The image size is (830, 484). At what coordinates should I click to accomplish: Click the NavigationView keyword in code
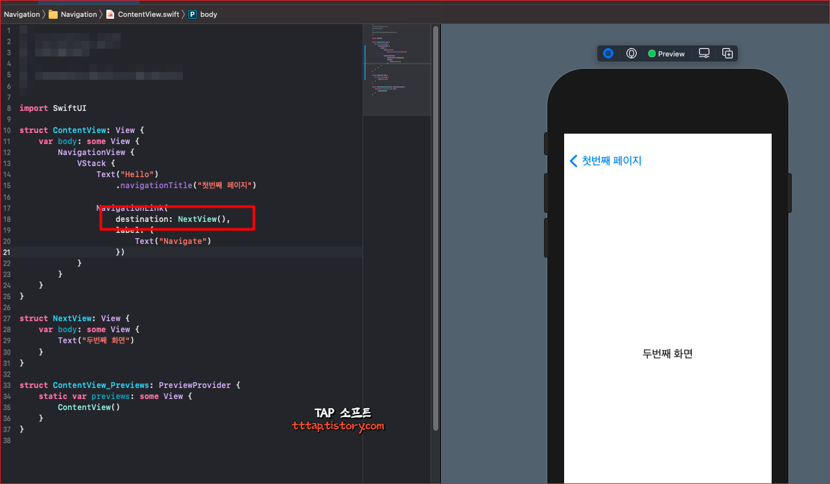91,152
